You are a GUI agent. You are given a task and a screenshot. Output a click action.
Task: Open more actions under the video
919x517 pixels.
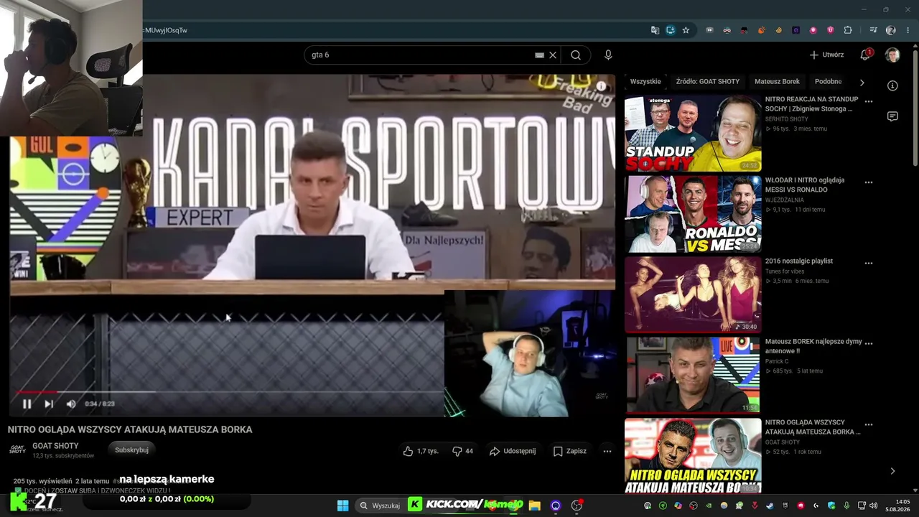point(607,451)
